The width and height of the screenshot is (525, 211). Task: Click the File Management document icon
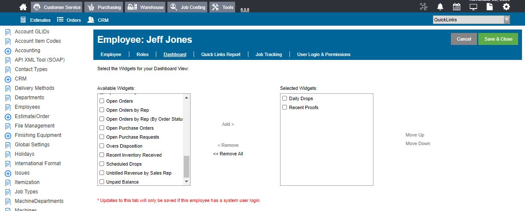click(x=8, y=126)
